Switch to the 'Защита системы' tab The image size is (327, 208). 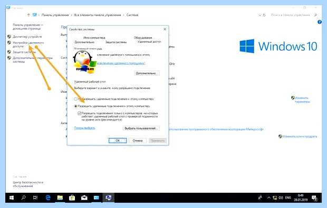click(x=116, y=42)
